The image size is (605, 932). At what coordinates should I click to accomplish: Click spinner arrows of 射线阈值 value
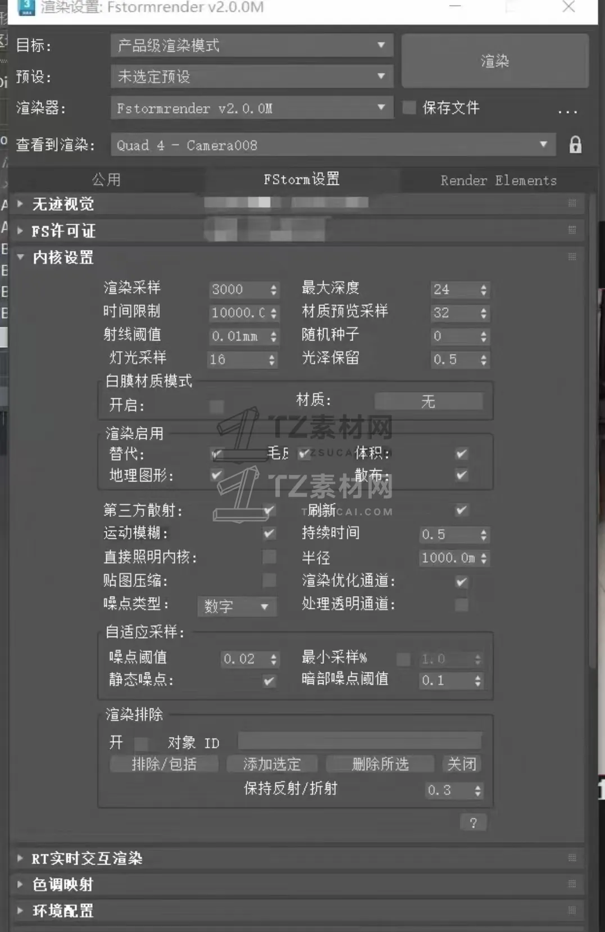pyautogui.click(x=274, y=337)
